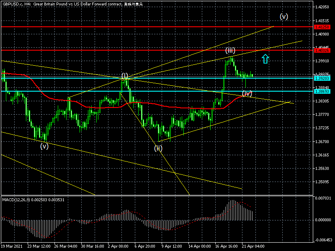Click the 19 Mar 2021 date label
The width and height of the screenshot is (335, 251).
(x=12, y=246)
